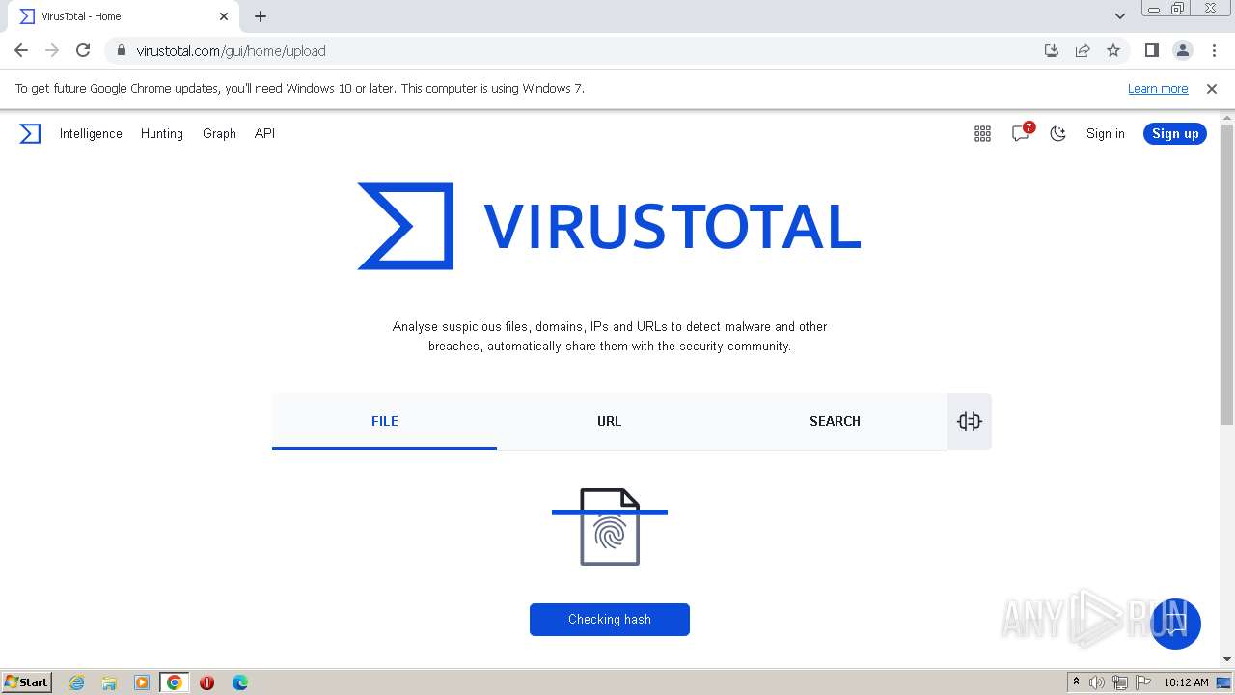Select the VirusTotal - Home browser tab
This screenshot has height=695, width=1235.
coord(125,16)
